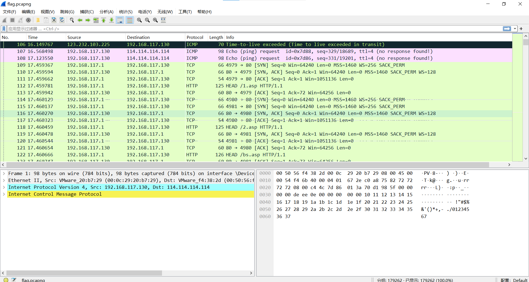Close the capture file icon
529x282 pixels.
(54, 20)
